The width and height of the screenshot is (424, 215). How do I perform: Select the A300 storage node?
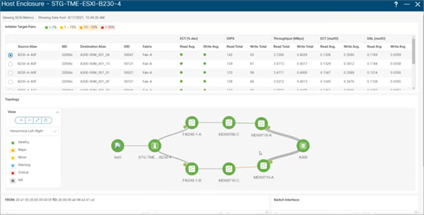click(303, 146)
